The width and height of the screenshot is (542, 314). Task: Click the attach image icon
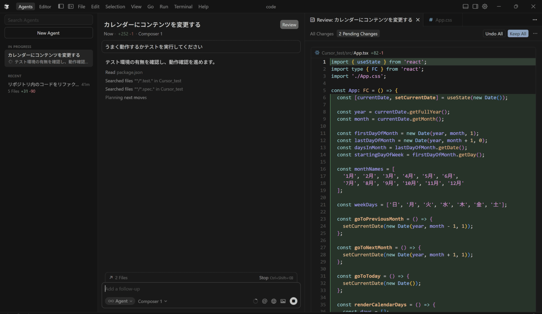[283, 301]
